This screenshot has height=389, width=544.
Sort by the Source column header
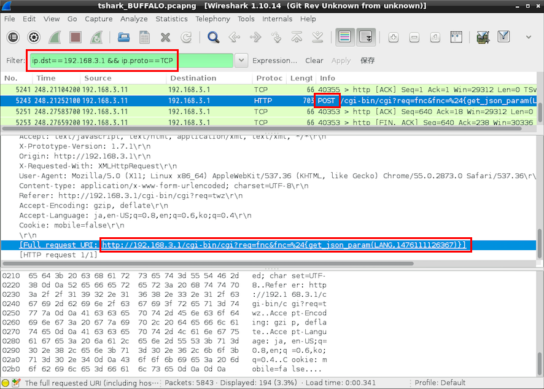123,78
